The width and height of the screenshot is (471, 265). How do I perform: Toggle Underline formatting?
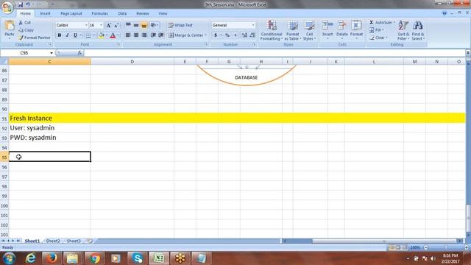[x=75, y=35]
